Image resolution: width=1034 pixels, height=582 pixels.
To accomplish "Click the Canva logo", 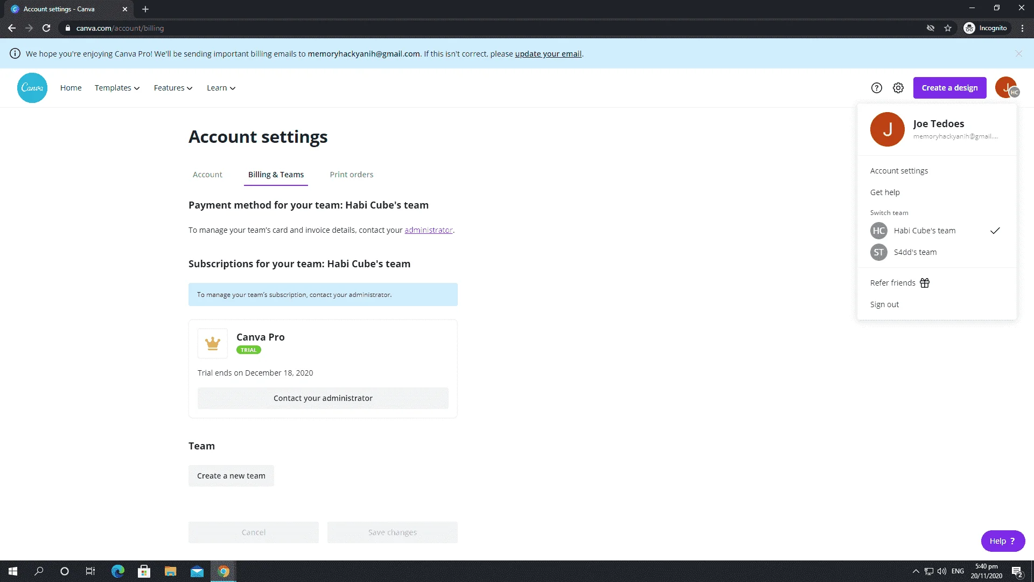I will click(x=32, y=88).
